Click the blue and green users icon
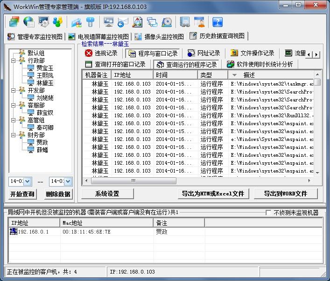 (58, 22)
